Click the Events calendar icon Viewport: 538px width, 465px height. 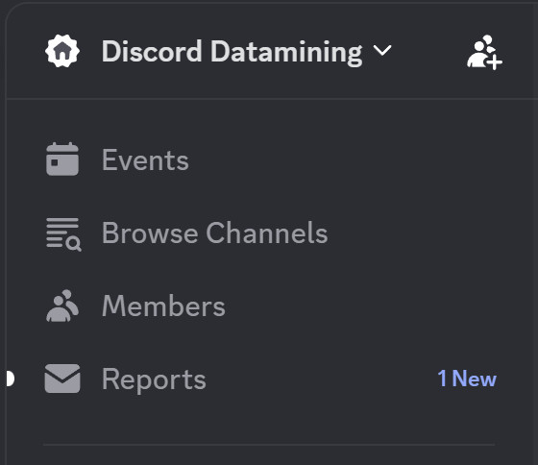[x=62, y=159]
